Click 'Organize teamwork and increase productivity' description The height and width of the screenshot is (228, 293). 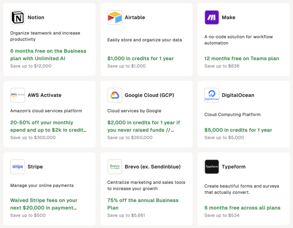(x=45, y=36)
